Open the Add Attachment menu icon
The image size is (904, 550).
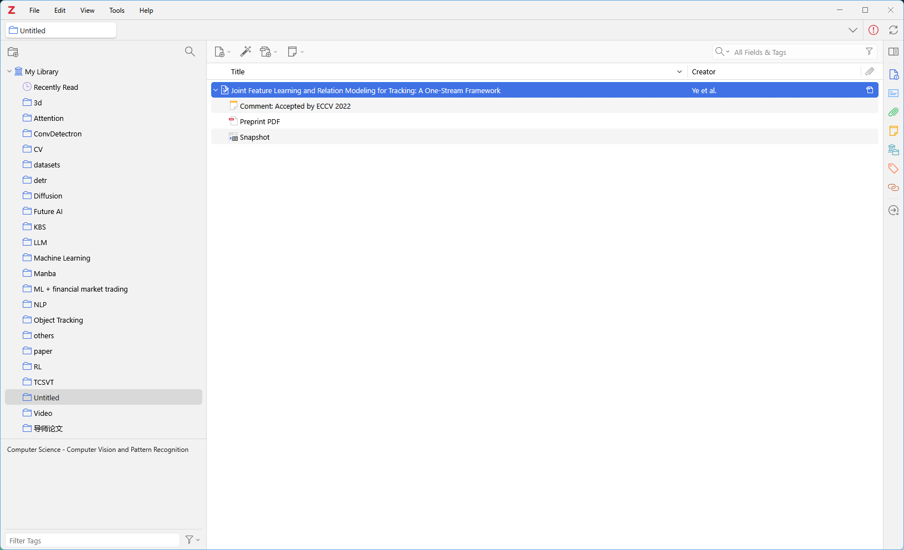[266, 52]
